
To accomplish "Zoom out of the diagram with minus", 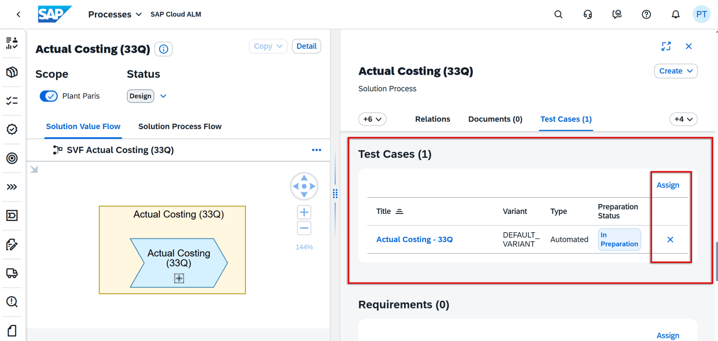I will tap(304, 228).
